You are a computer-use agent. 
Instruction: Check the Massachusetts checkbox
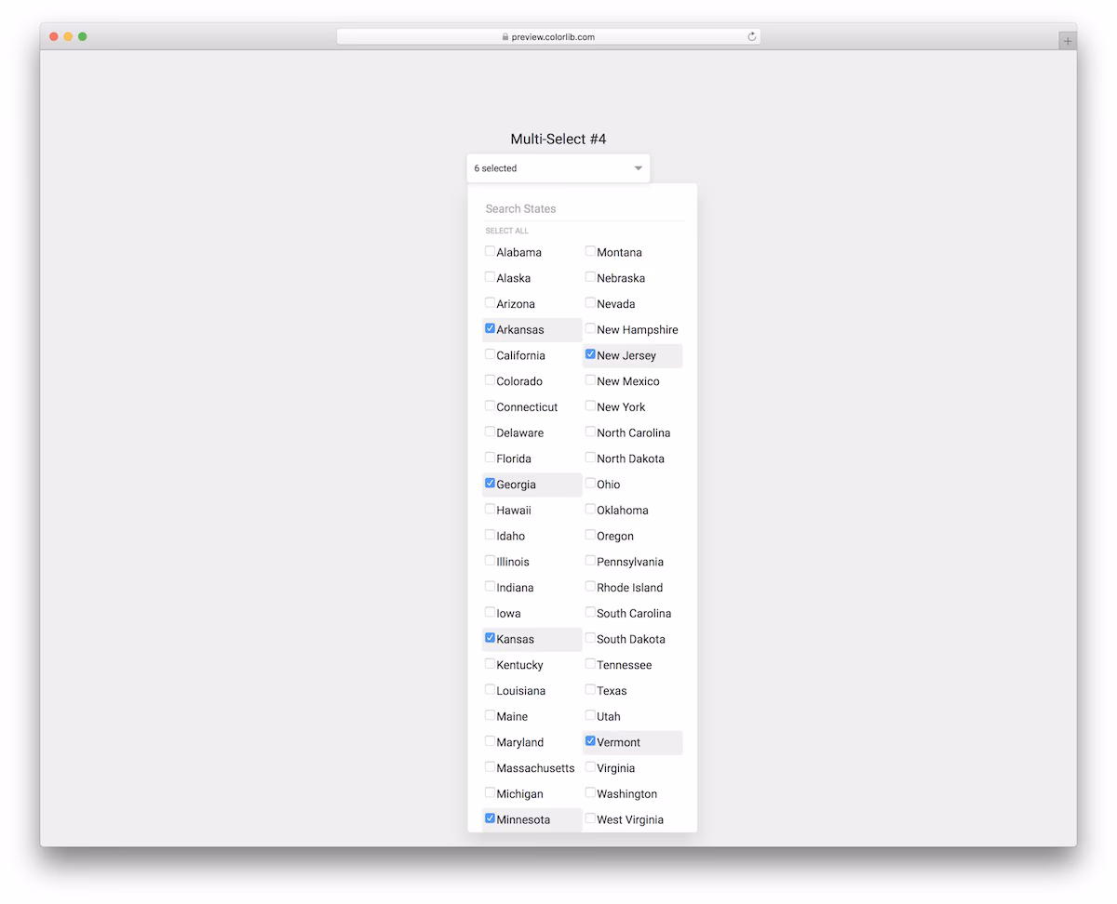(490, 767)
